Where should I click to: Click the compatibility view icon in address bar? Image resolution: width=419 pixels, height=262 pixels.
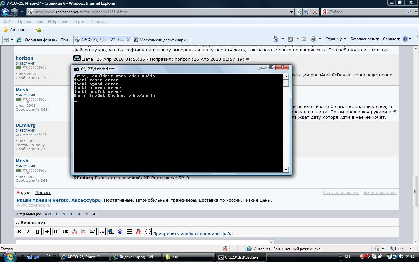point(299,12)
